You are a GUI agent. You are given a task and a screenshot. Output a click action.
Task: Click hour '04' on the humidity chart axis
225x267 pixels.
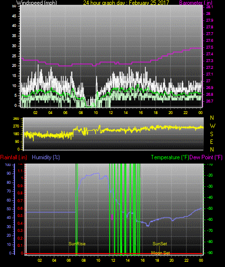[54, 260]
